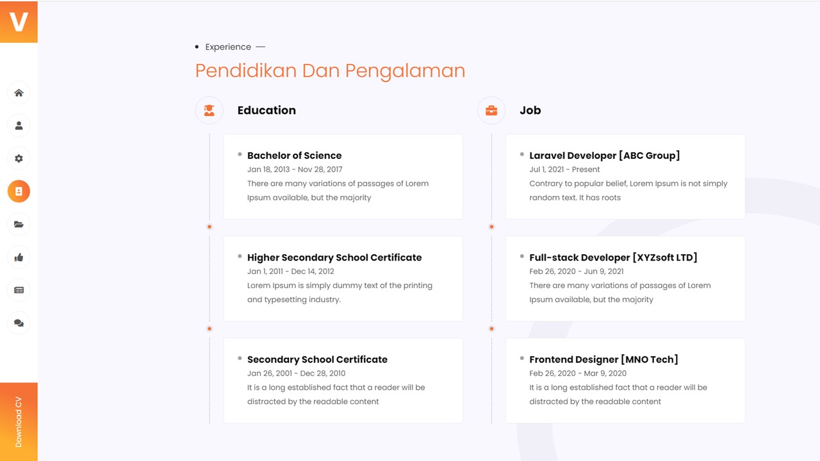
Task: Click the chat bubbles sidebar icon
Action: (x=19, y=323)
